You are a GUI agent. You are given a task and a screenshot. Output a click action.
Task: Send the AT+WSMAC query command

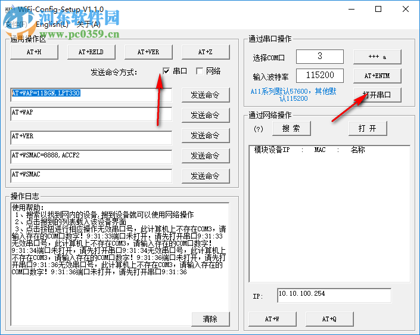[206, 176]
